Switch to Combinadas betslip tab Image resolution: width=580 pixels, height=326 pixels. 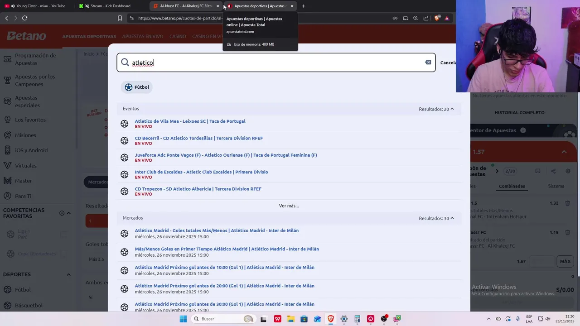[512, 186]
